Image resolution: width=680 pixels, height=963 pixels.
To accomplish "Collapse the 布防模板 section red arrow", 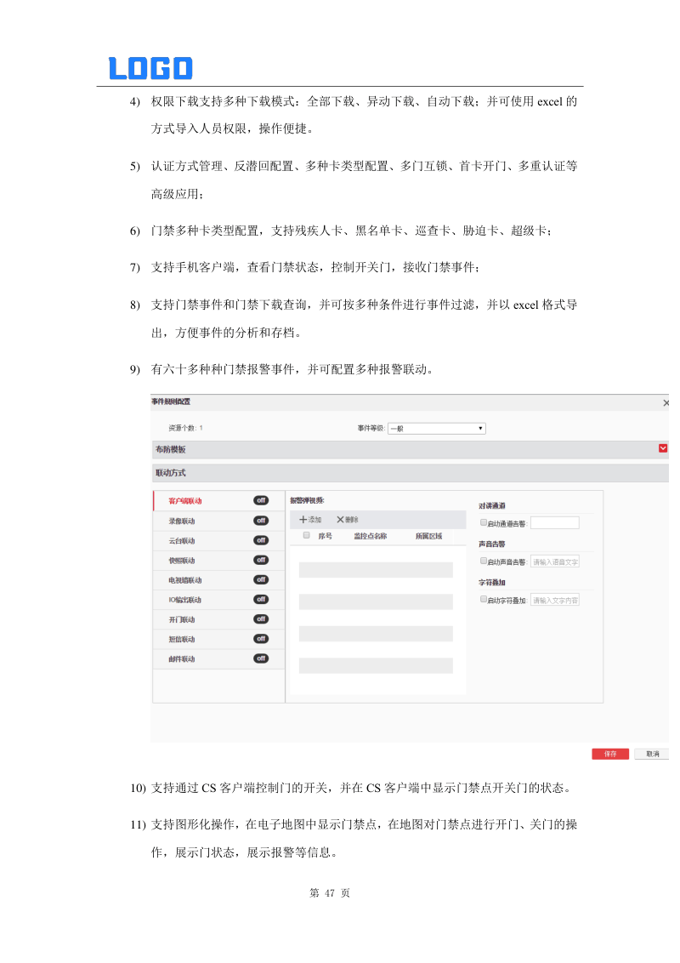I will click(663, 448).
